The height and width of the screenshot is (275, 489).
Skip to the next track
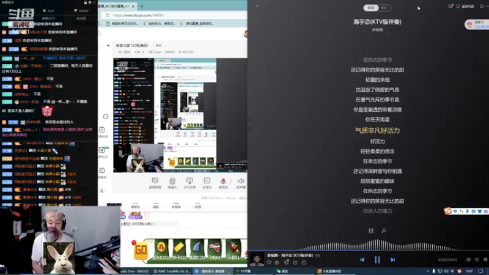392,260
